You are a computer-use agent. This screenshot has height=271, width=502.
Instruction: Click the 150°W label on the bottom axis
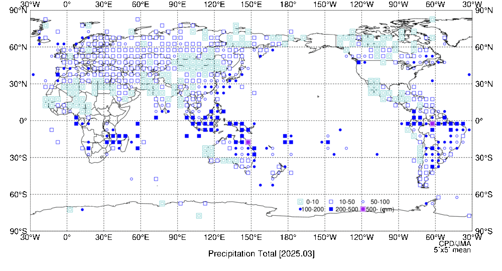[x=325, y=237]
